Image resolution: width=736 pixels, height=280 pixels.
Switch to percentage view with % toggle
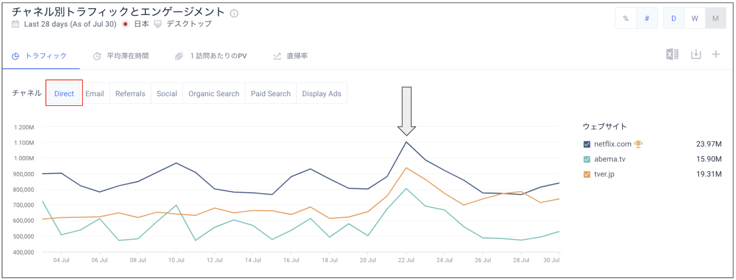[626, 18]
